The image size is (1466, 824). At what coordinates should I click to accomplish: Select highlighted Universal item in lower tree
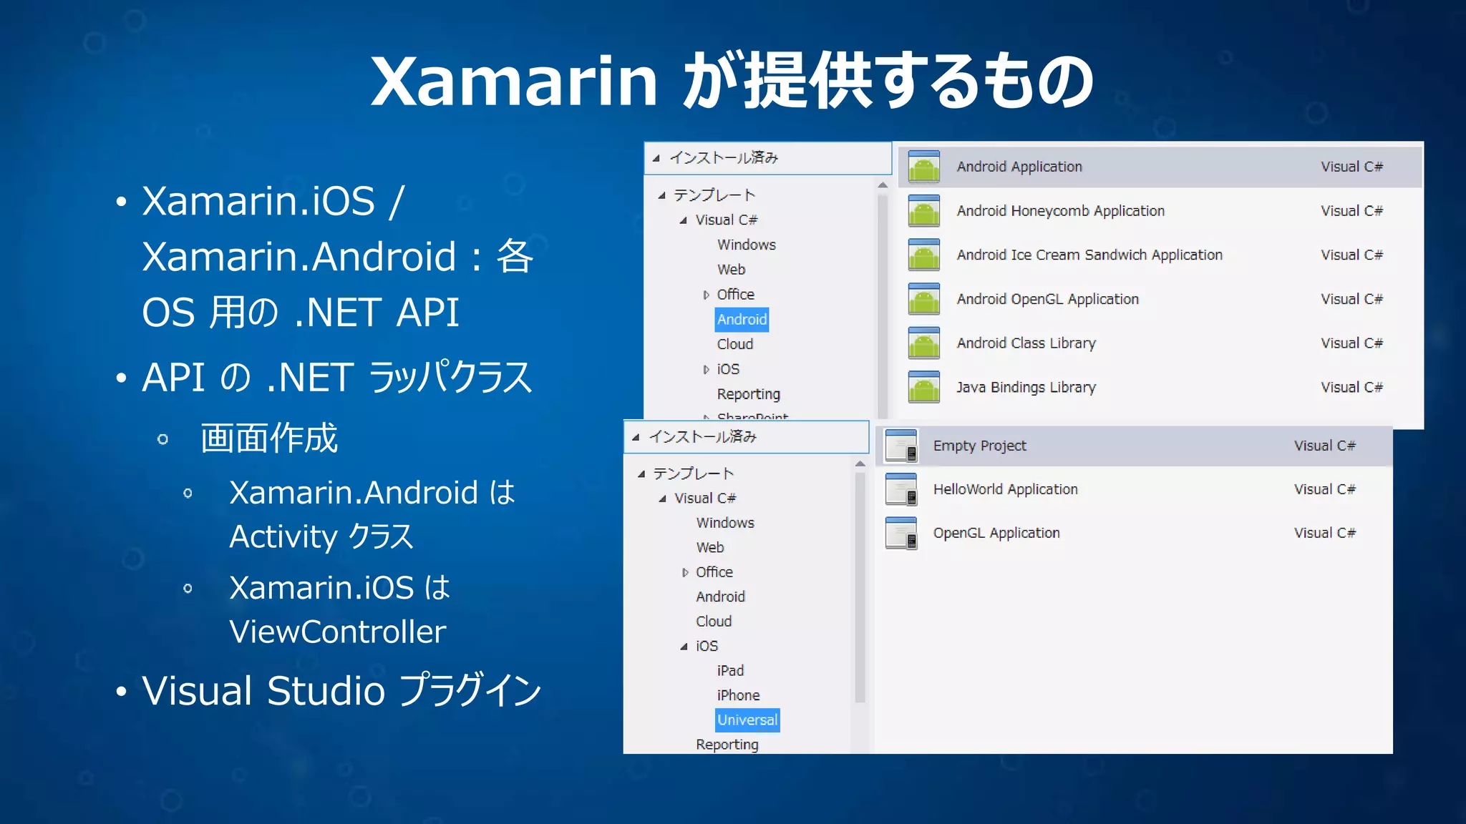click(747, 720)
